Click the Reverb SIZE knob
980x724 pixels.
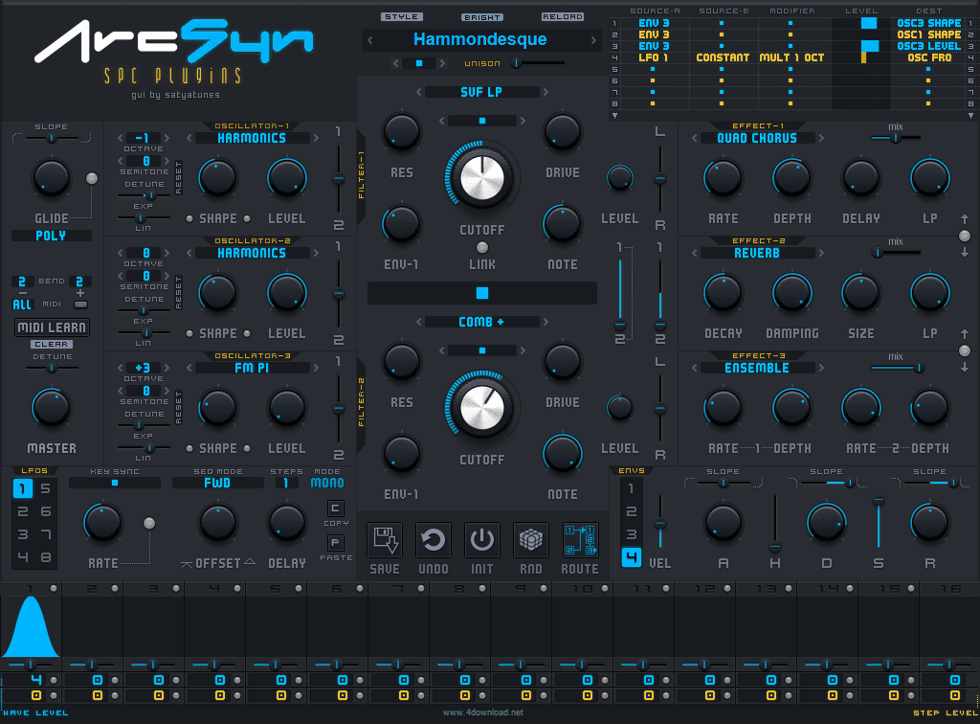860,293
